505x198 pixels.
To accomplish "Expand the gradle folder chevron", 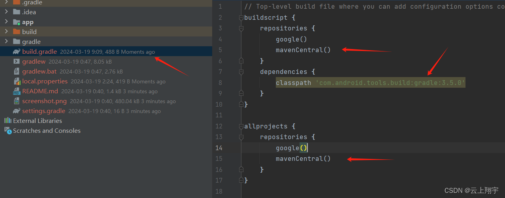I will tap(6, 41).
